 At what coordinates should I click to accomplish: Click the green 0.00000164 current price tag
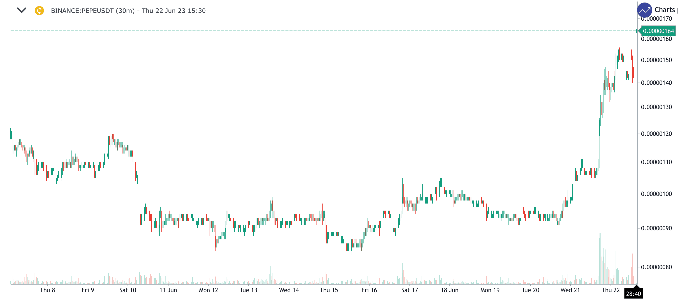[658, 31]
